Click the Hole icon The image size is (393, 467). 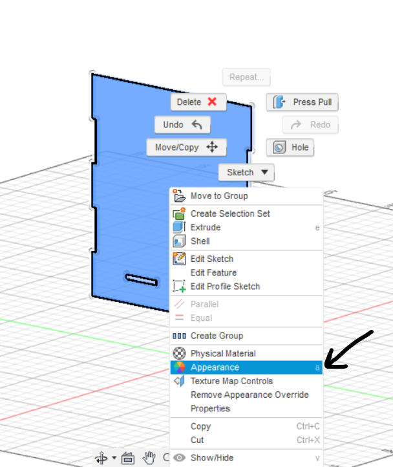tap(279, 147)
